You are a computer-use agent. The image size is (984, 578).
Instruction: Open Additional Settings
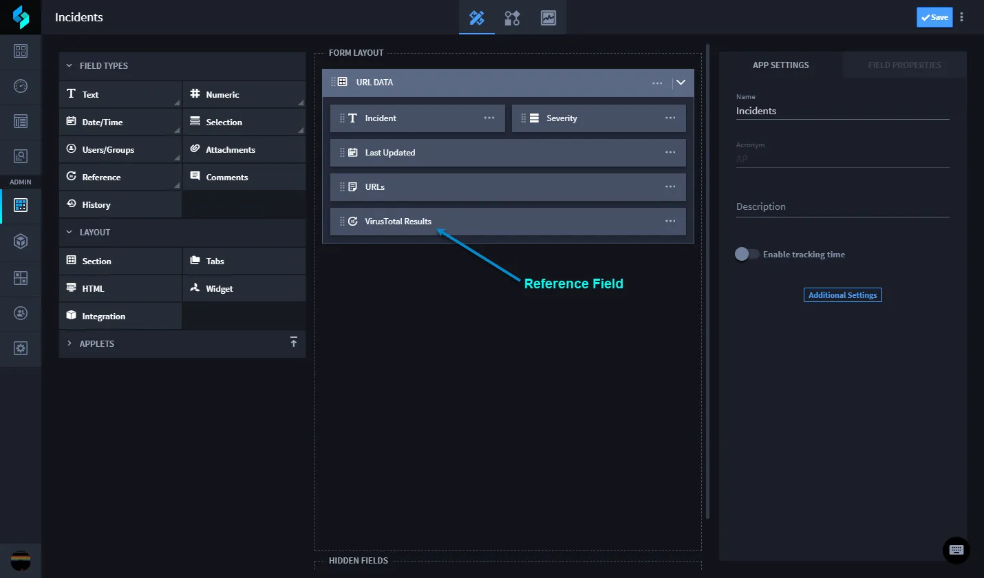(x=843, y=295)
